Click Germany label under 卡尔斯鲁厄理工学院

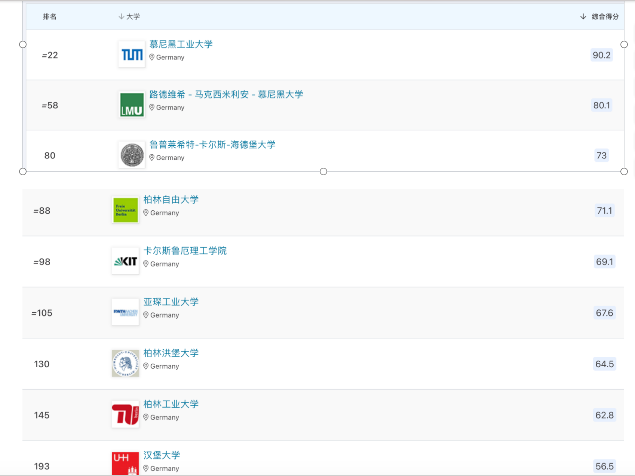(165, 264)
